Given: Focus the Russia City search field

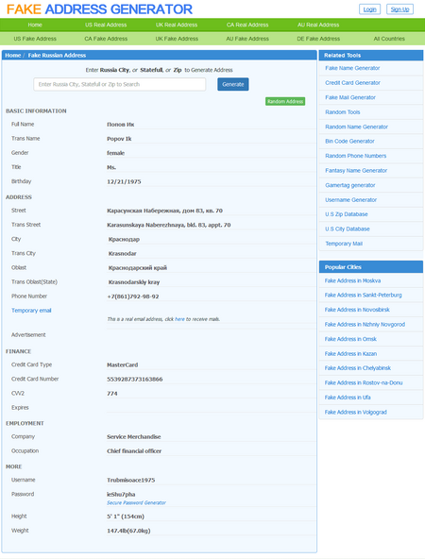Looking at the screenshot, I should [x=119, y=84].
